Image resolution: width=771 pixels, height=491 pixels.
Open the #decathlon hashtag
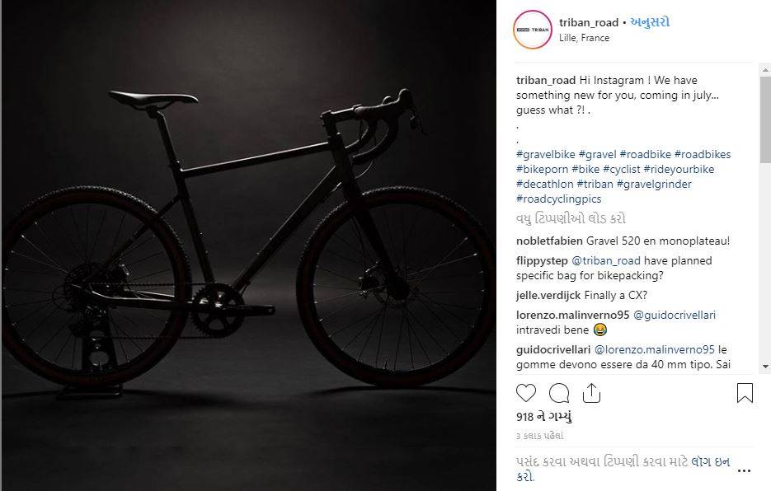point(544,184)
